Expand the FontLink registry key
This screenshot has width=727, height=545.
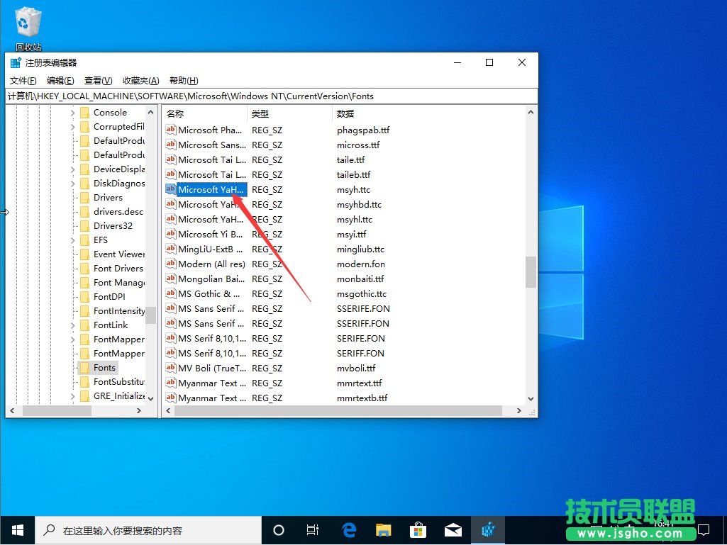72,325
